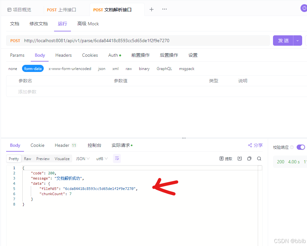Click the refresh icon in top-right corner

tap(304, 8)
